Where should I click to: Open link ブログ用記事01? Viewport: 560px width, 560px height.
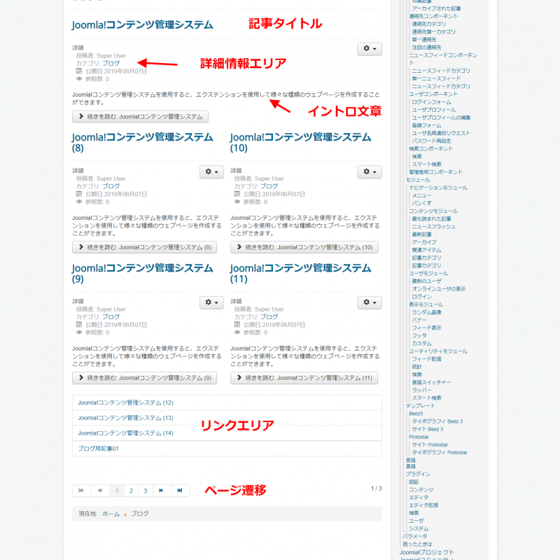click(x=98, y=448)
